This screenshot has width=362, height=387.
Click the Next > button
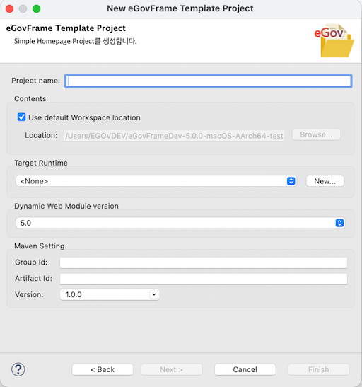[171, 369]
